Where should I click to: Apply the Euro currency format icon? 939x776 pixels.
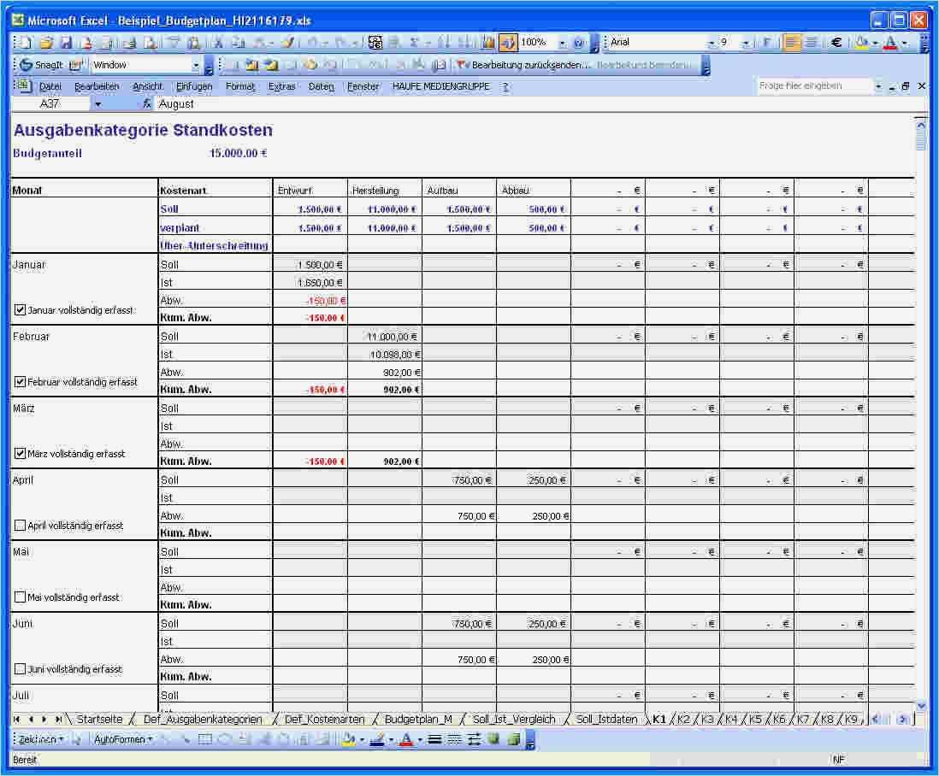click(x=836, y=40)
